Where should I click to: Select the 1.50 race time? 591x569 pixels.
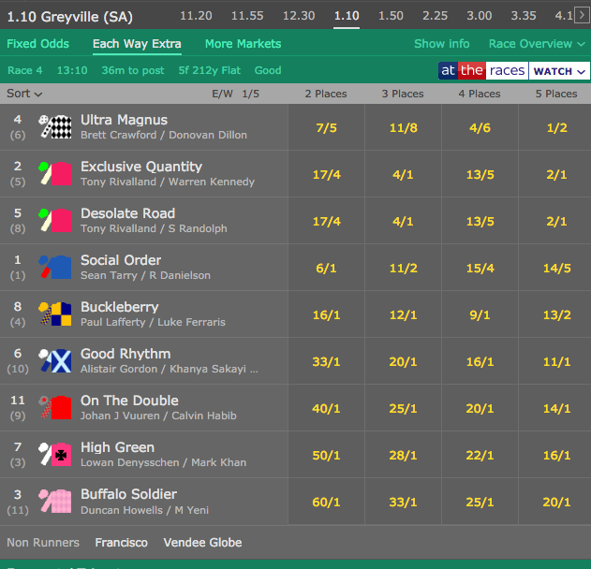tap(391, 15)
